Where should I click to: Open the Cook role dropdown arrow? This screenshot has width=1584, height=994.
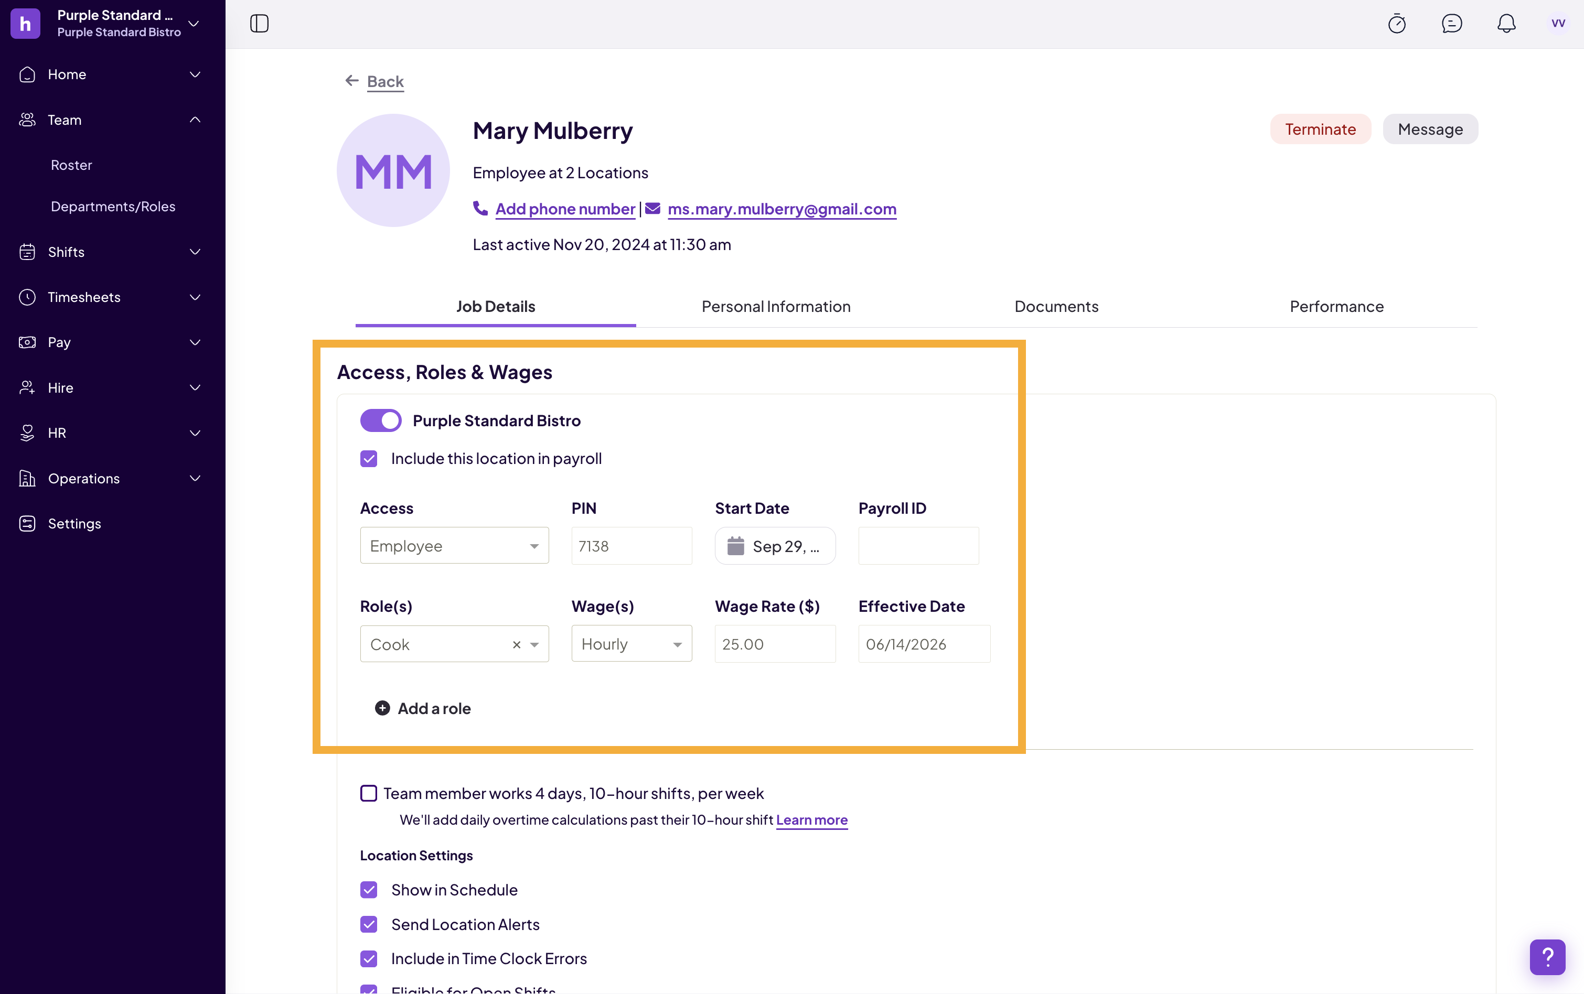[x=534, y=644]
